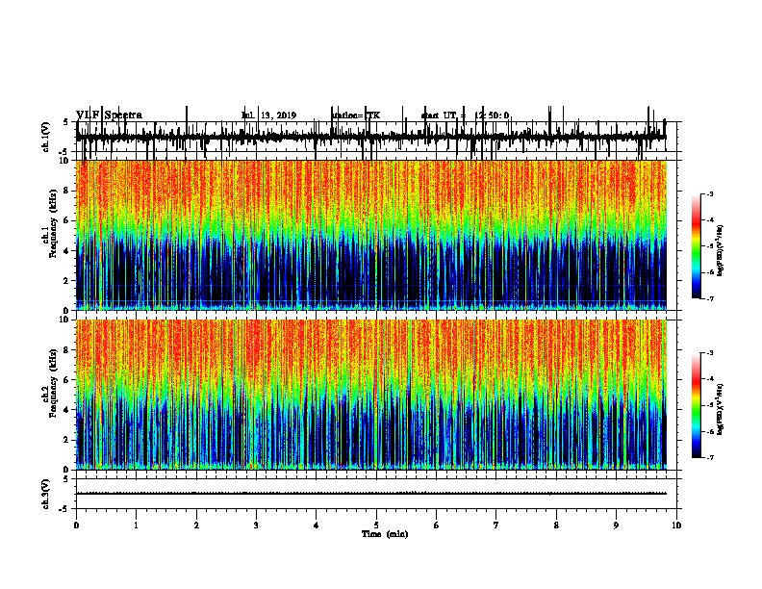Click the '13, 2019' date text
Screen dimensions: 762x589
(x=278, y=115)
